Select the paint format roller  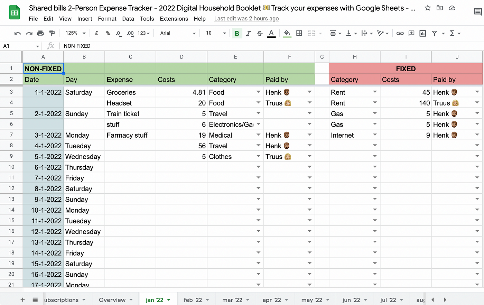click(52, 33)
